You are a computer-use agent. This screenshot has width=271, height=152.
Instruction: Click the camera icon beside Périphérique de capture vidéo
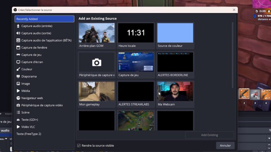pos(18,105)
